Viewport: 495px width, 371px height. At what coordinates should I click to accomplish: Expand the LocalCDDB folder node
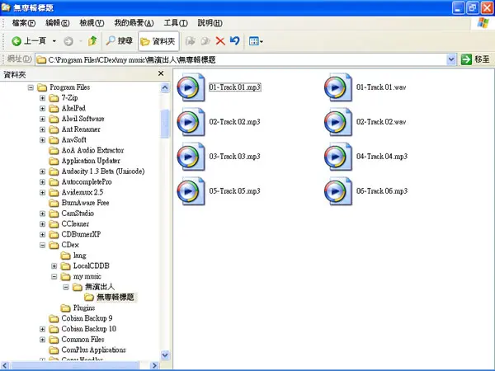click(54, 266)
